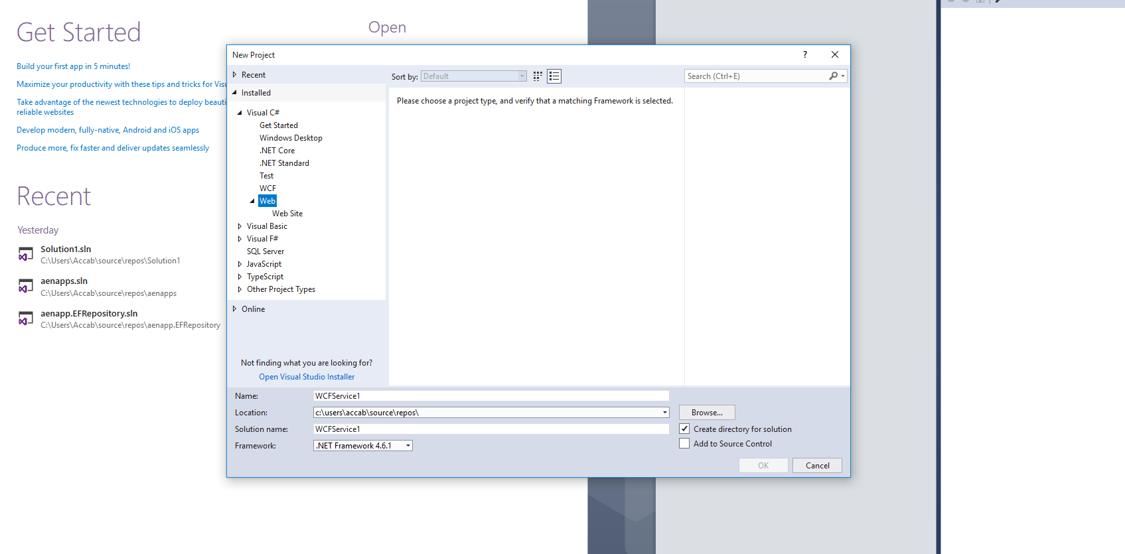Image resolution: width=1125 pixels, height=554 pixels.
Task: Close the New Project dialog
Action: [x=835, y=55]
